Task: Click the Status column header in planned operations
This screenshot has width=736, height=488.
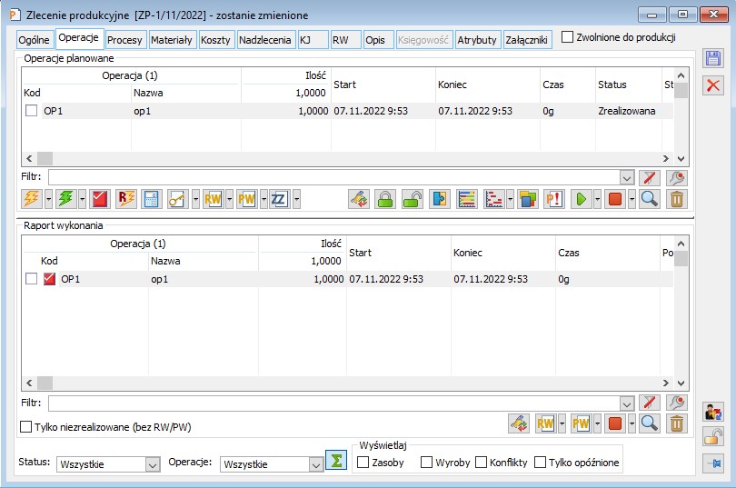Action: (x=612, y=85)
